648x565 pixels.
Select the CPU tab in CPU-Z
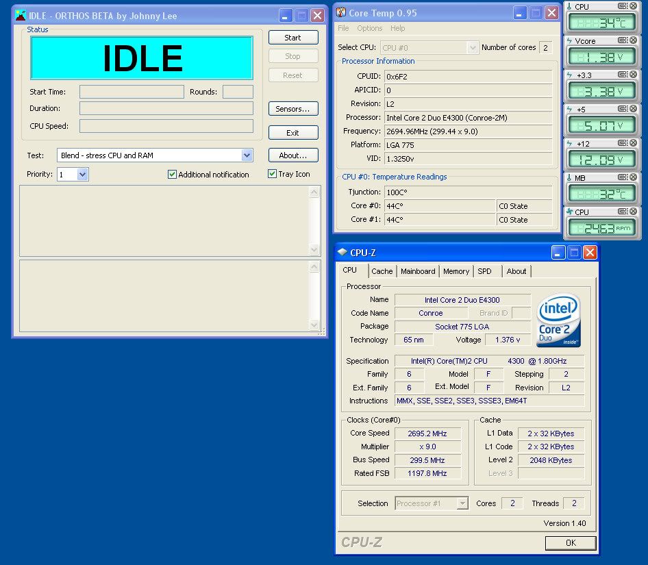click(349, 270)
